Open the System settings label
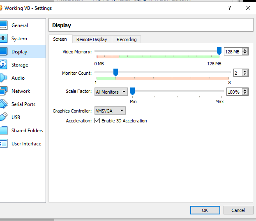 coord(19,39)
